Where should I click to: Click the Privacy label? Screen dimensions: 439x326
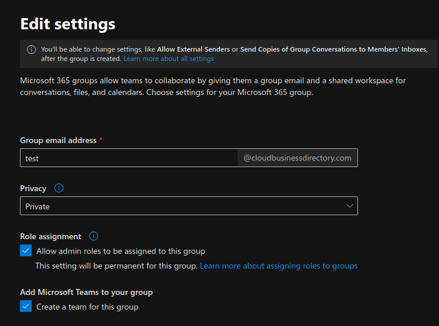tap(33, 188)
